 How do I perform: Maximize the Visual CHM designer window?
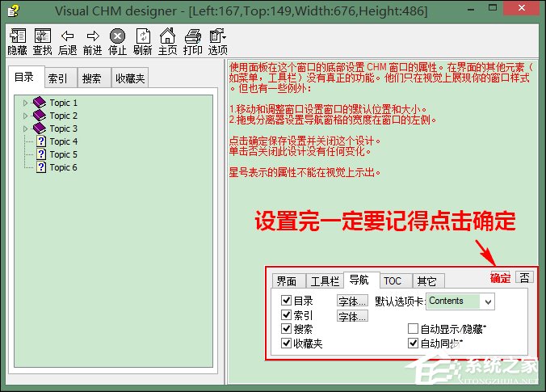pos(493,7)
